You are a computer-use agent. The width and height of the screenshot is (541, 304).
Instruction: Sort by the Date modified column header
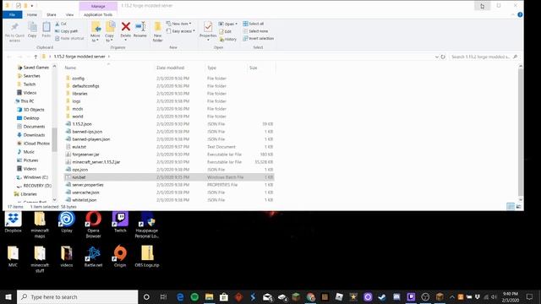tap(171, 68)
